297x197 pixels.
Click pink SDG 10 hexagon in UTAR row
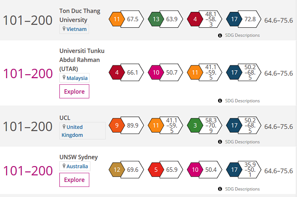click(156, 72)
